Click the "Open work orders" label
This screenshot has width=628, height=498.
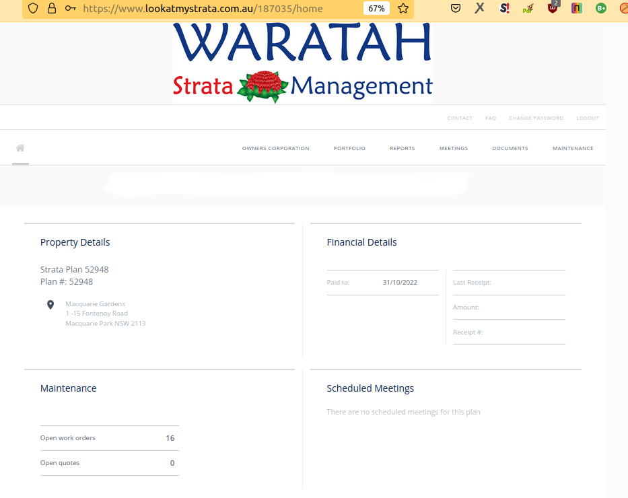pos(68,438)
